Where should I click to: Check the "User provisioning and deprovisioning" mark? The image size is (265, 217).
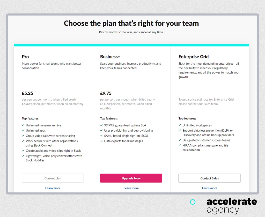tap(101, 130)
